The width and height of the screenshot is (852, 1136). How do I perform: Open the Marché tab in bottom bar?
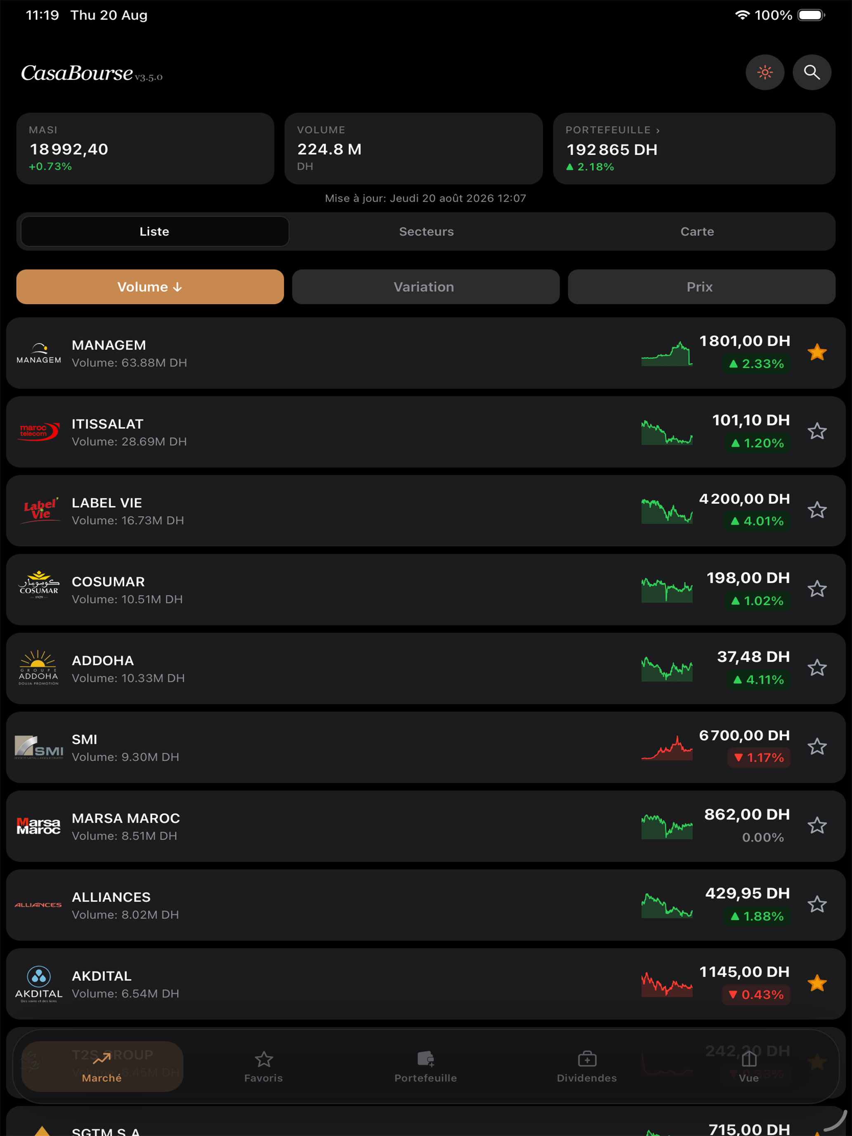102,1066
